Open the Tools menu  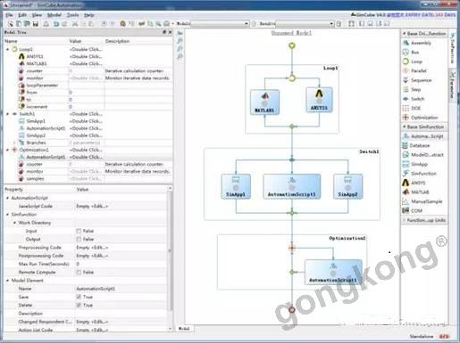[72, 15]
